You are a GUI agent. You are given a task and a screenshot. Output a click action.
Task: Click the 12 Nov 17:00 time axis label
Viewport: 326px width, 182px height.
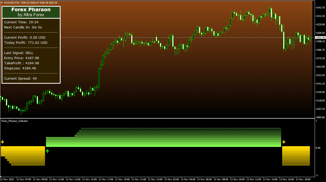(107, 179)
